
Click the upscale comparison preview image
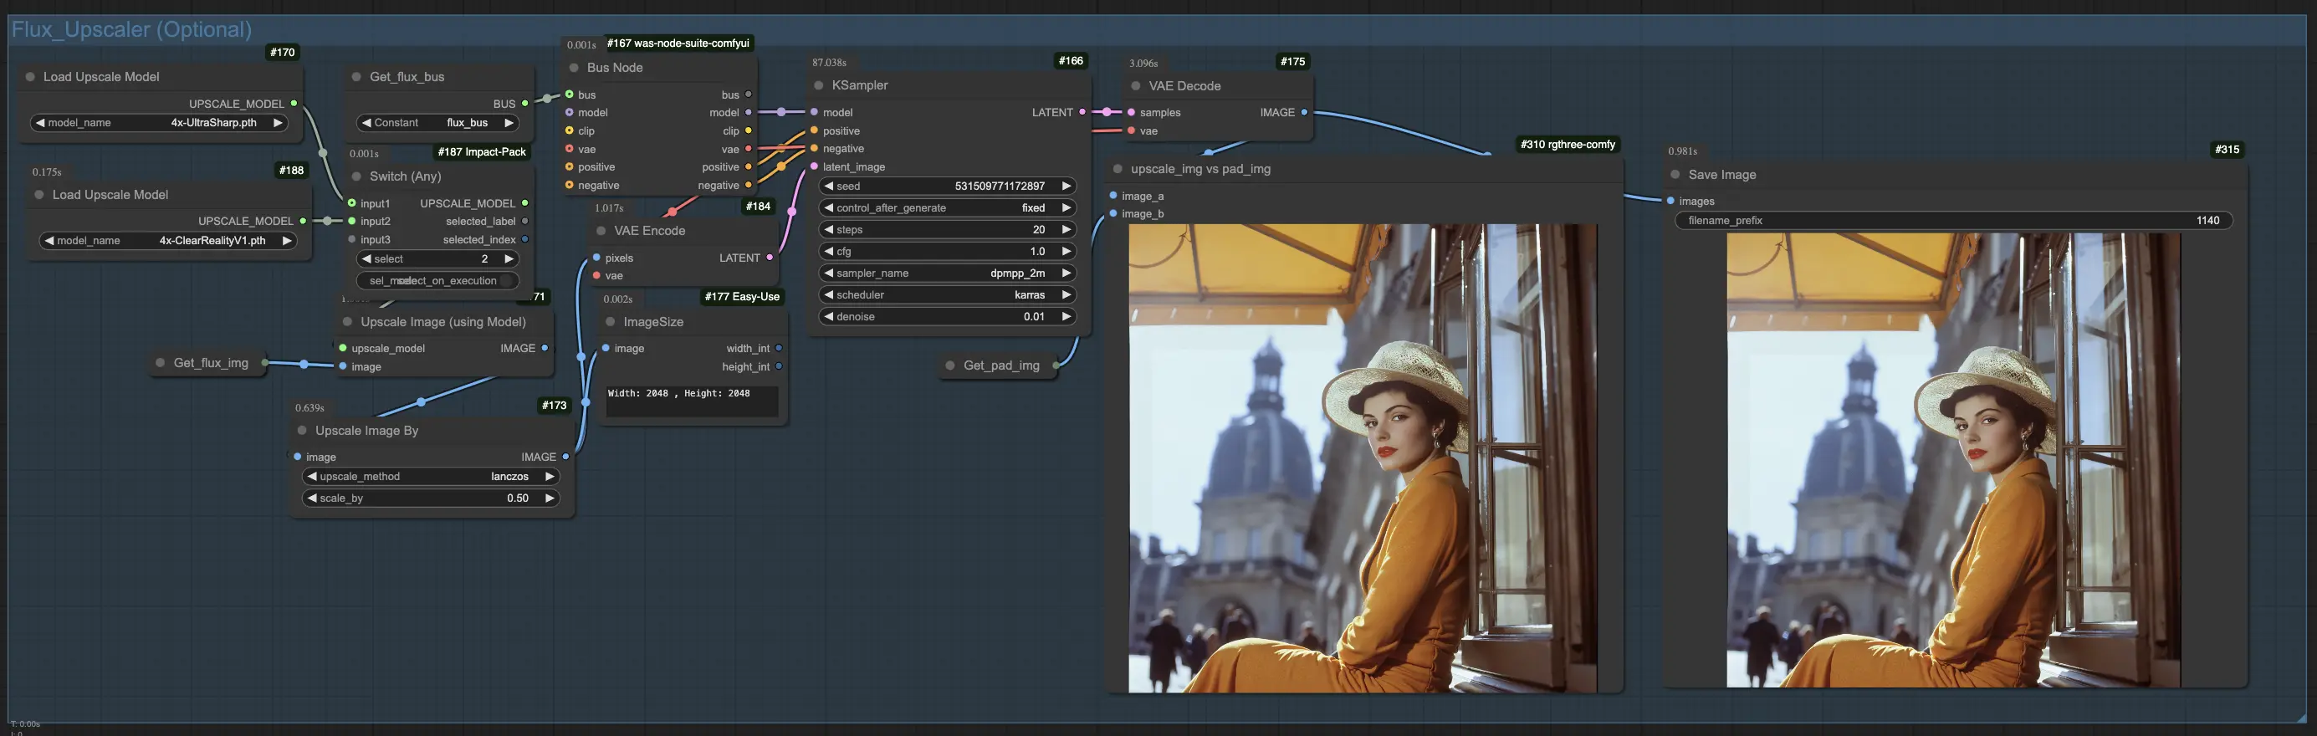point(1363,458)
